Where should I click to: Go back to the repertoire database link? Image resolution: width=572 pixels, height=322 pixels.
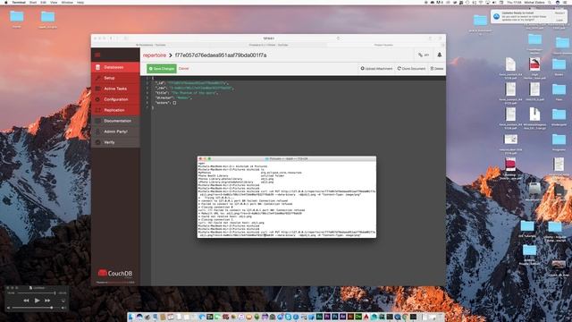tap(155, 55)
